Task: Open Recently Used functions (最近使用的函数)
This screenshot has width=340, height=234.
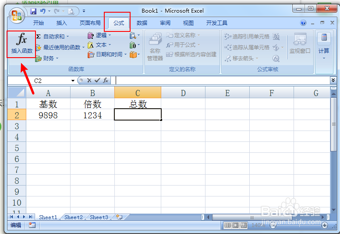Action: tap(60, 47)
